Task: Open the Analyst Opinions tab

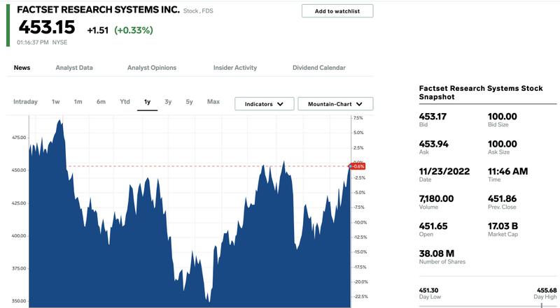Action: (x=152, y=68)
